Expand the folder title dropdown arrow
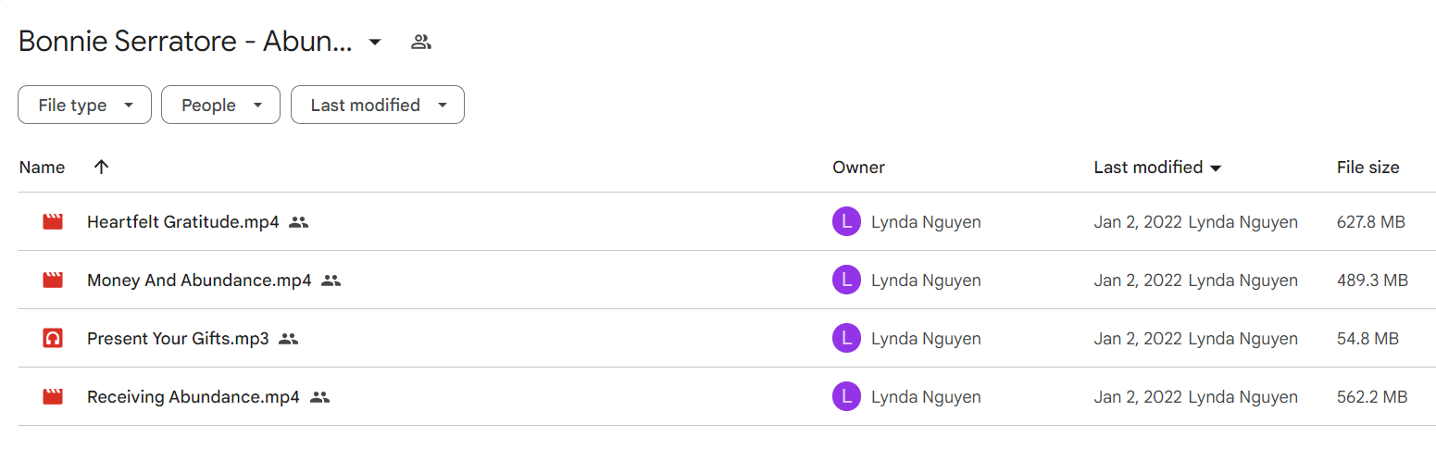This screenshot has width=1436, height=449. pos(375,42)
